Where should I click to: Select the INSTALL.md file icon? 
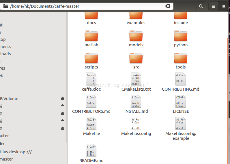136,101
